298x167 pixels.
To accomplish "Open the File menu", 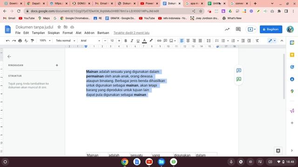I will 18,33.
